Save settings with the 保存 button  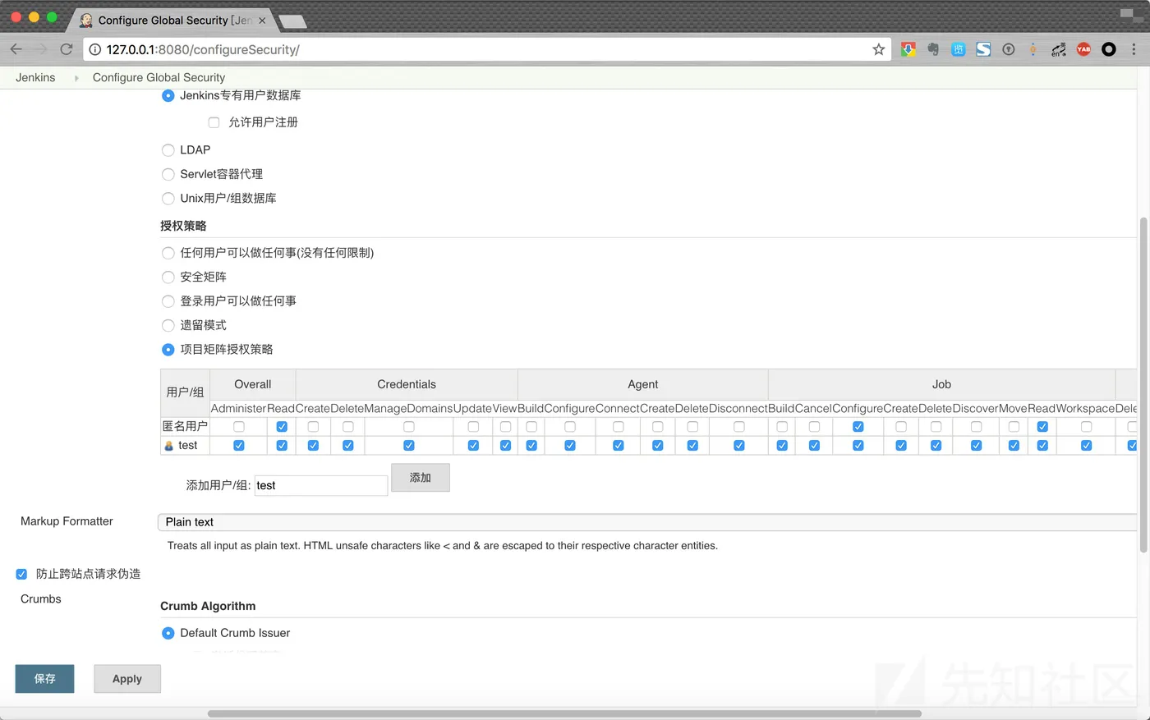coord(45,679)
